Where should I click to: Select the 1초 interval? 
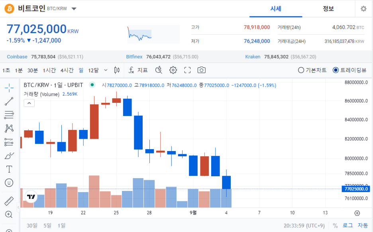(x=6, y=70)
